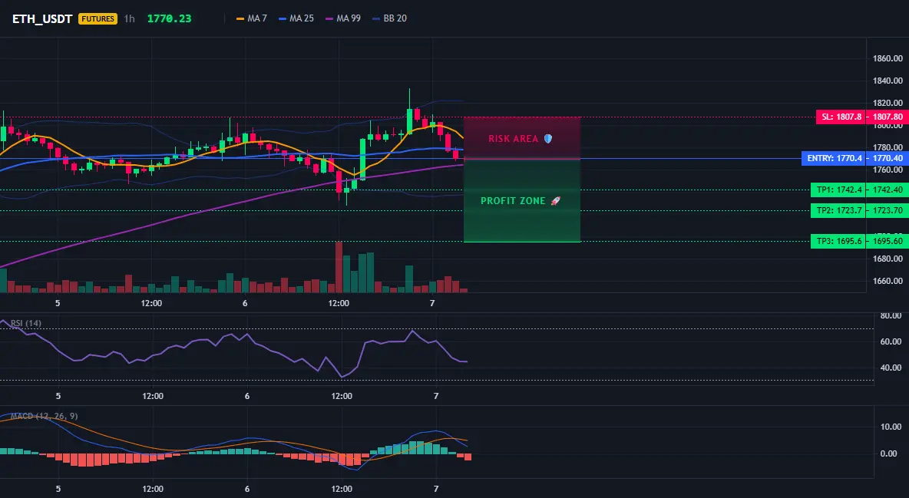
Task: Click the MACD (12, 26, 9) indicator title
Action: coord(44,416)
